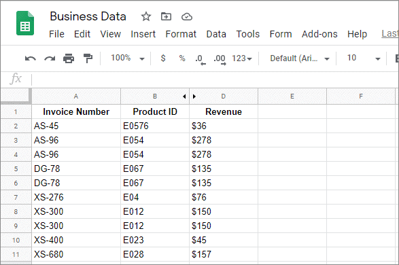Select the Product ID header cell
399x265 pixels.
click(155, 111)
